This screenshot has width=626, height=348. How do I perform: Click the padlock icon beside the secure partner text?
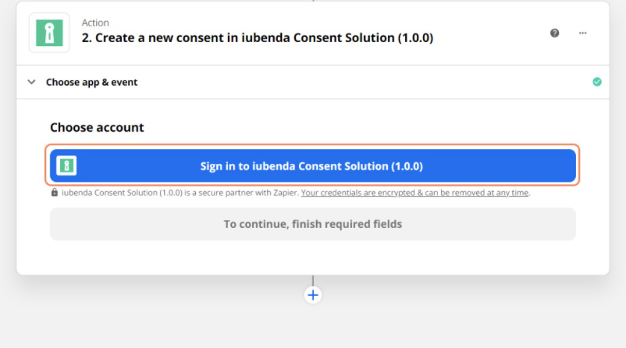(55, 193)
